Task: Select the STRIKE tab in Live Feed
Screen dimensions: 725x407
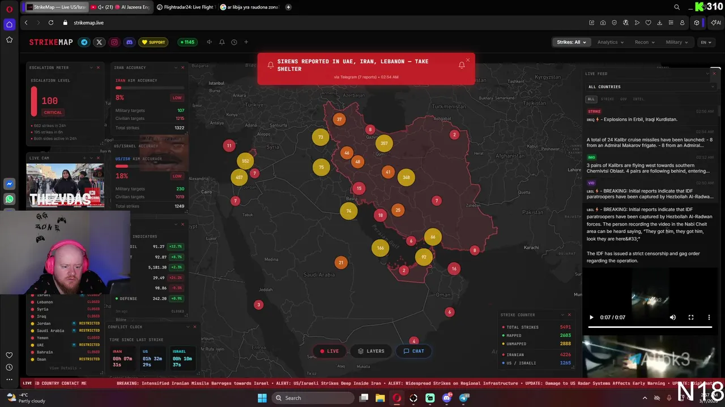Action: [x=607, y=99]
